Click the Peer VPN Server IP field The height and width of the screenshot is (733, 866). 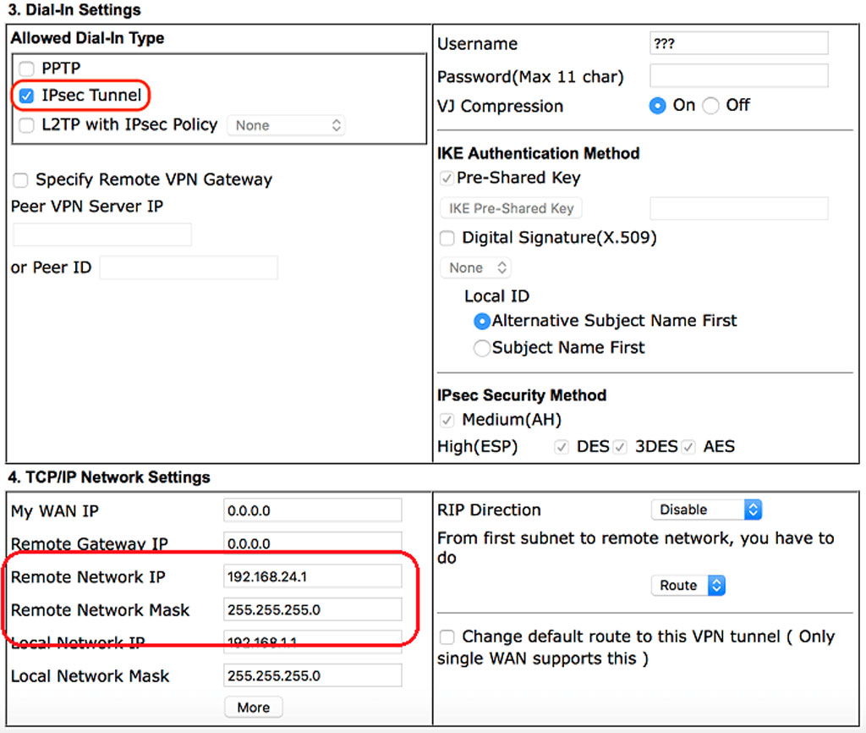pos(102,234)
